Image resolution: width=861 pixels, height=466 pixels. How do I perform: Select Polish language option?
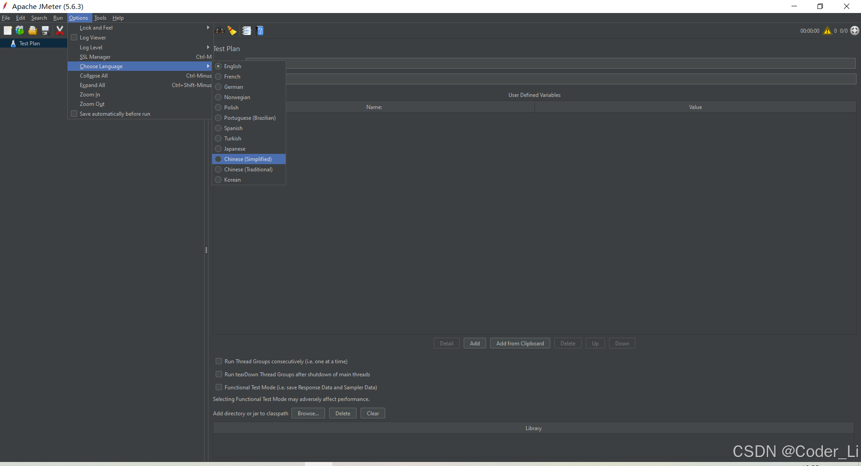pos(249,108)
